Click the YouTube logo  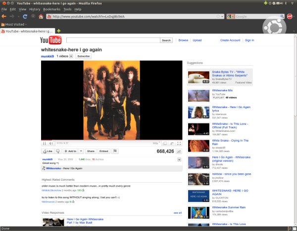coord(50,40)
